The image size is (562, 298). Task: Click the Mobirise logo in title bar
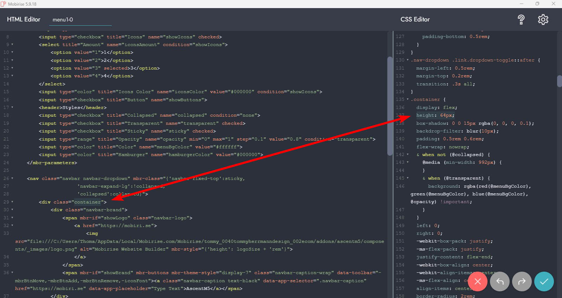4,4
